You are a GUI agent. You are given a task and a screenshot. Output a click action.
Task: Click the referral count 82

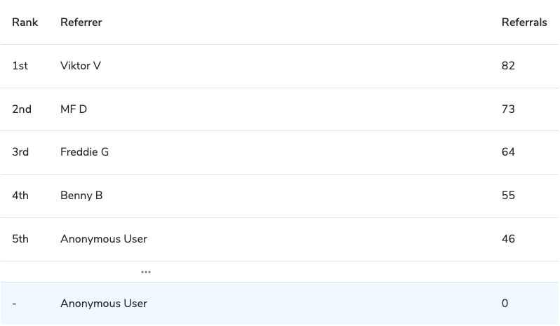coord(508,66)
